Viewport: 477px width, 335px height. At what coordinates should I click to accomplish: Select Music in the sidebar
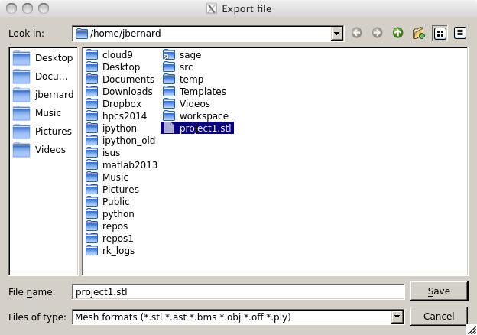[x=37, y=113]
